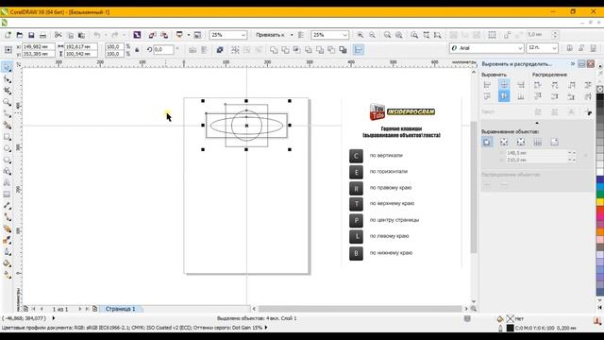Open the left 25% zoom dropdown

click(x=243, y=35)
